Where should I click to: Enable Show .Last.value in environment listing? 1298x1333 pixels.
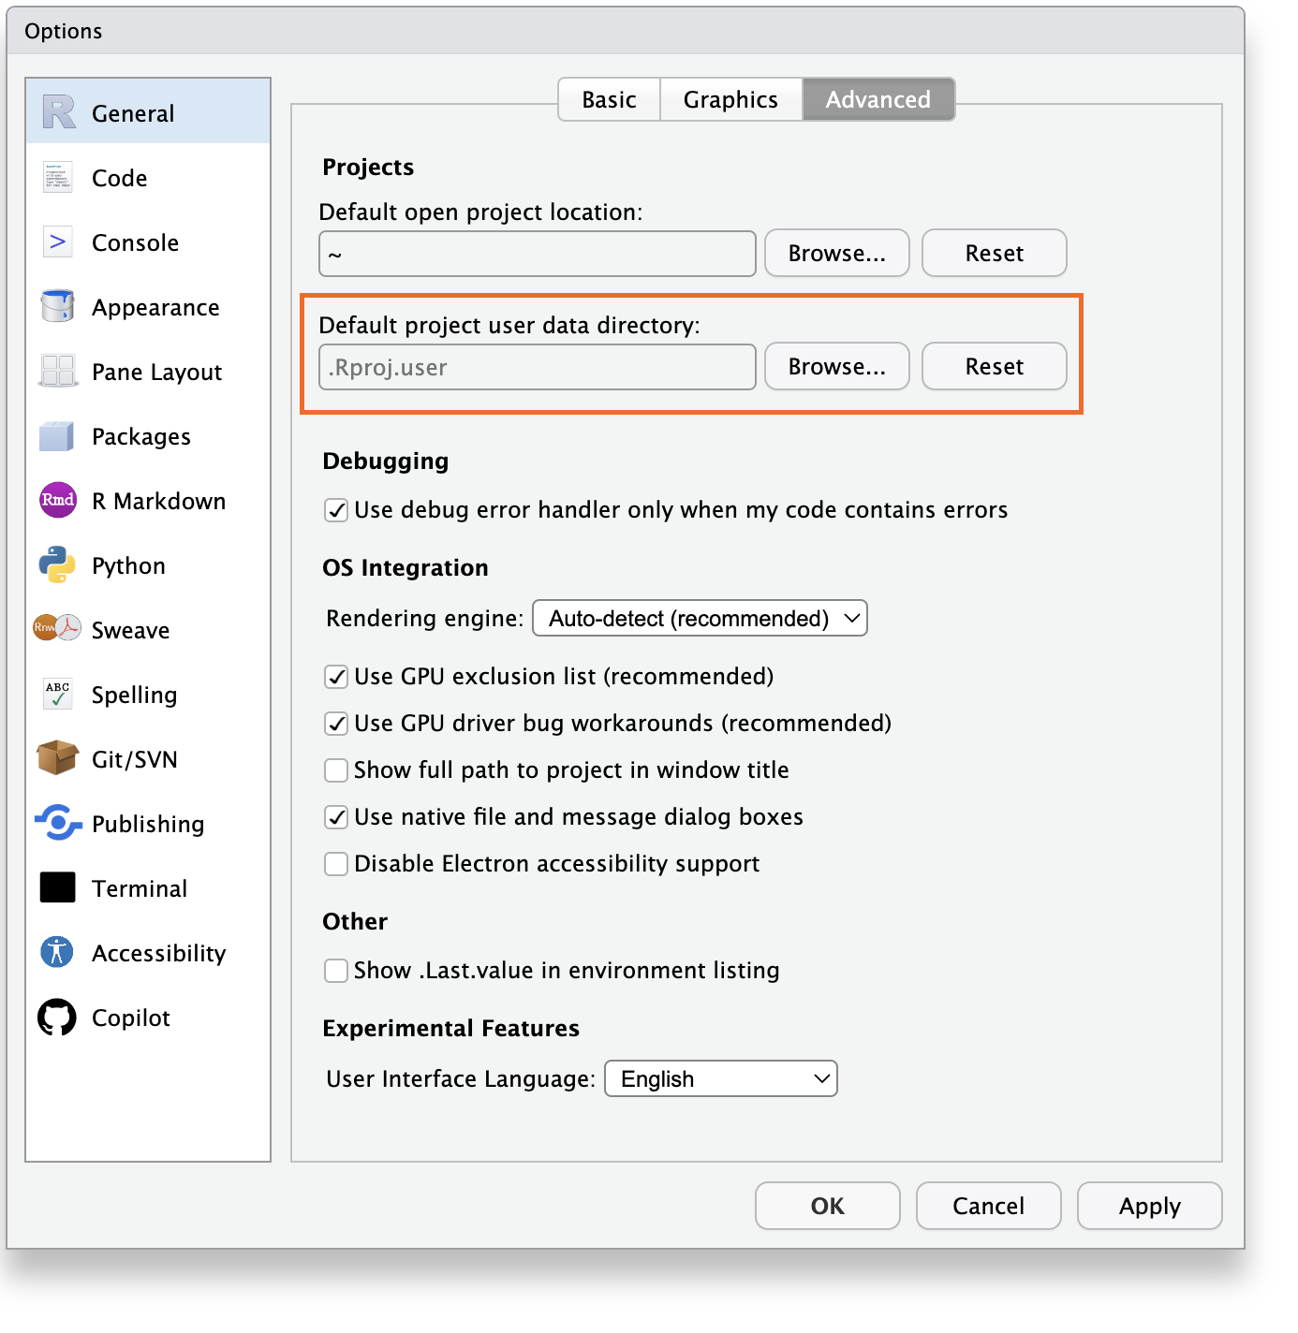[336, 971]
